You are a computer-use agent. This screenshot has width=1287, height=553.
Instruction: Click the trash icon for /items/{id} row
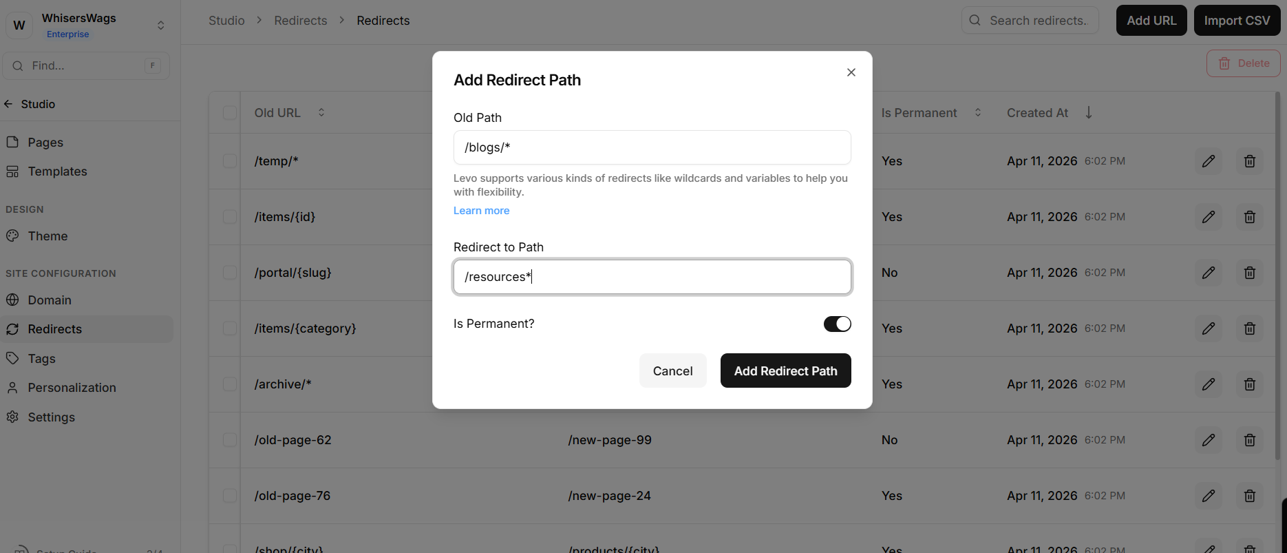coord(1249,217)
